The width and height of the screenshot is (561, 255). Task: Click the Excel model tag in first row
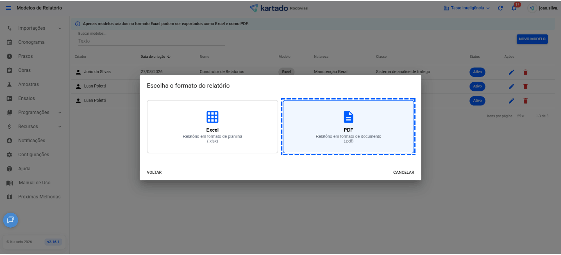(286, 72)
